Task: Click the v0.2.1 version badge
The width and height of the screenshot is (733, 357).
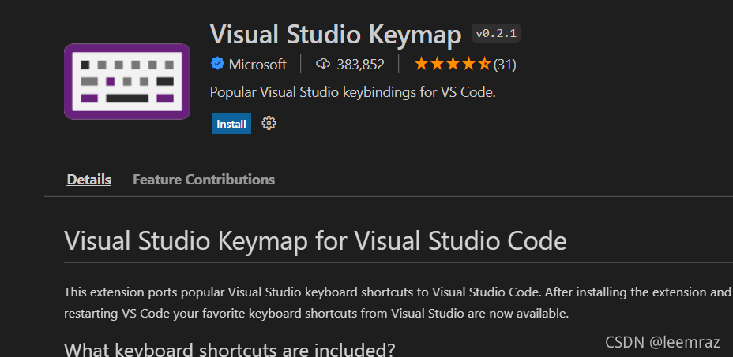Action: click(496, 34)
